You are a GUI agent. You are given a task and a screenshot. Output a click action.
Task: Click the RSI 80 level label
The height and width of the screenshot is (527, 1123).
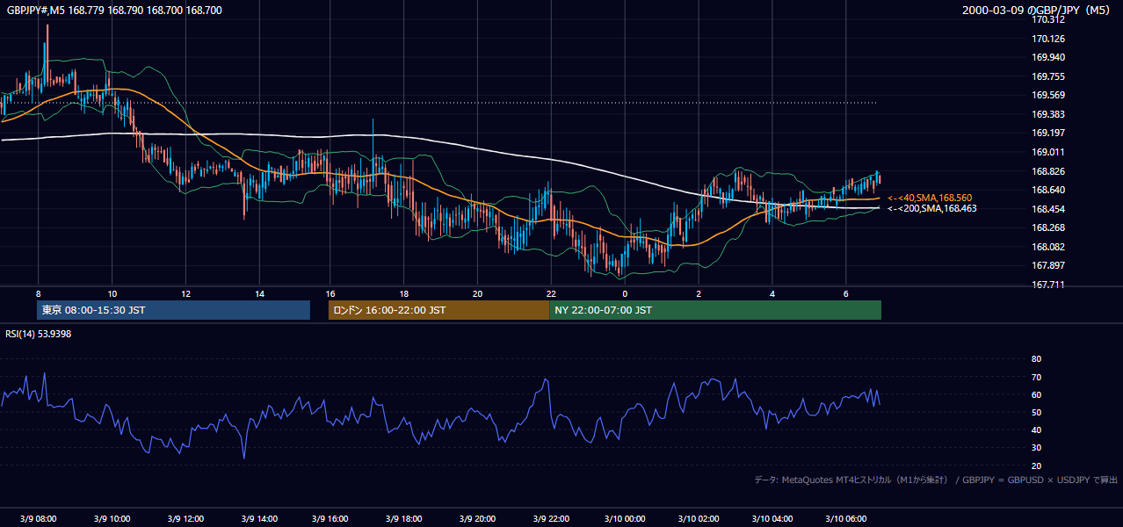[1036, 359]
